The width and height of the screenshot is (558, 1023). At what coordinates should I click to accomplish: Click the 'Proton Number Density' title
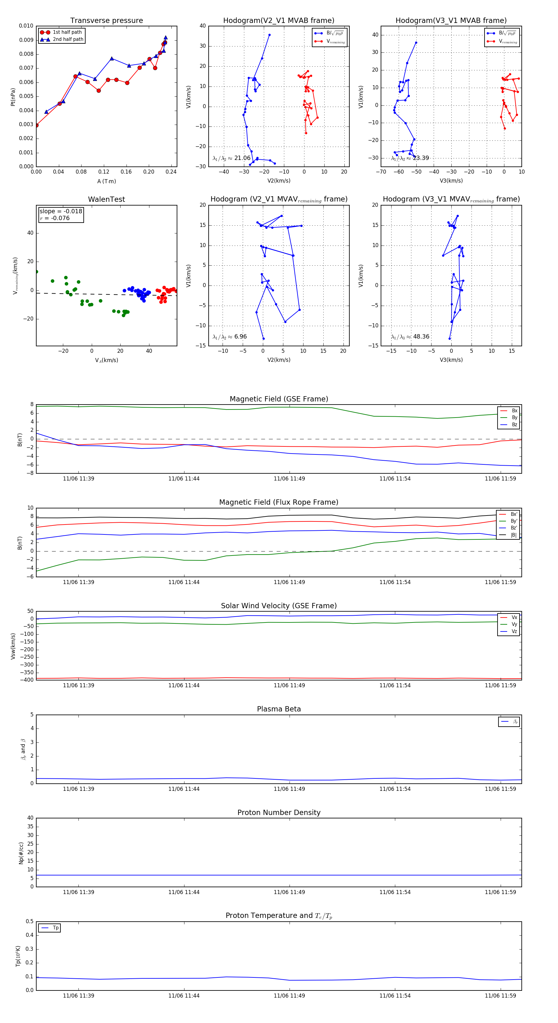coord(279,812)
